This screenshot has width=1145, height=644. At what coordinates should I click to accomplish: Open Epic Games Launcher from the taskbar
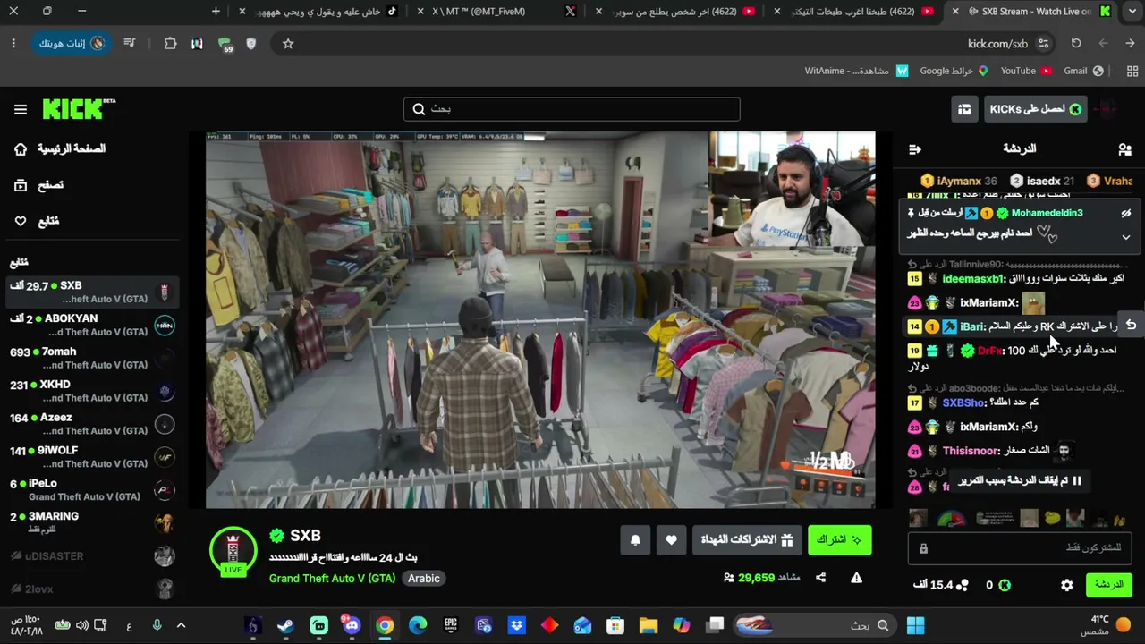[x=451, y=625]
